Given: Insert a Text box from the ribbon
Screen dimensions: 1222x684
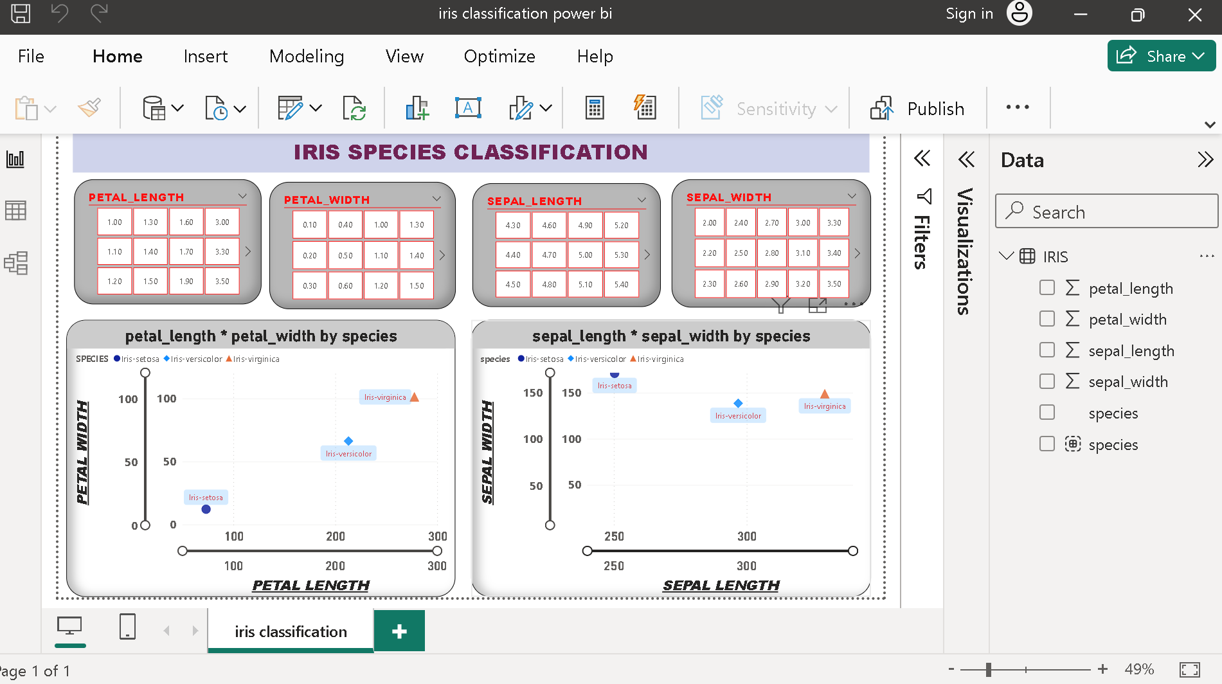Looking at the screenshot, I should pos(467,107).
